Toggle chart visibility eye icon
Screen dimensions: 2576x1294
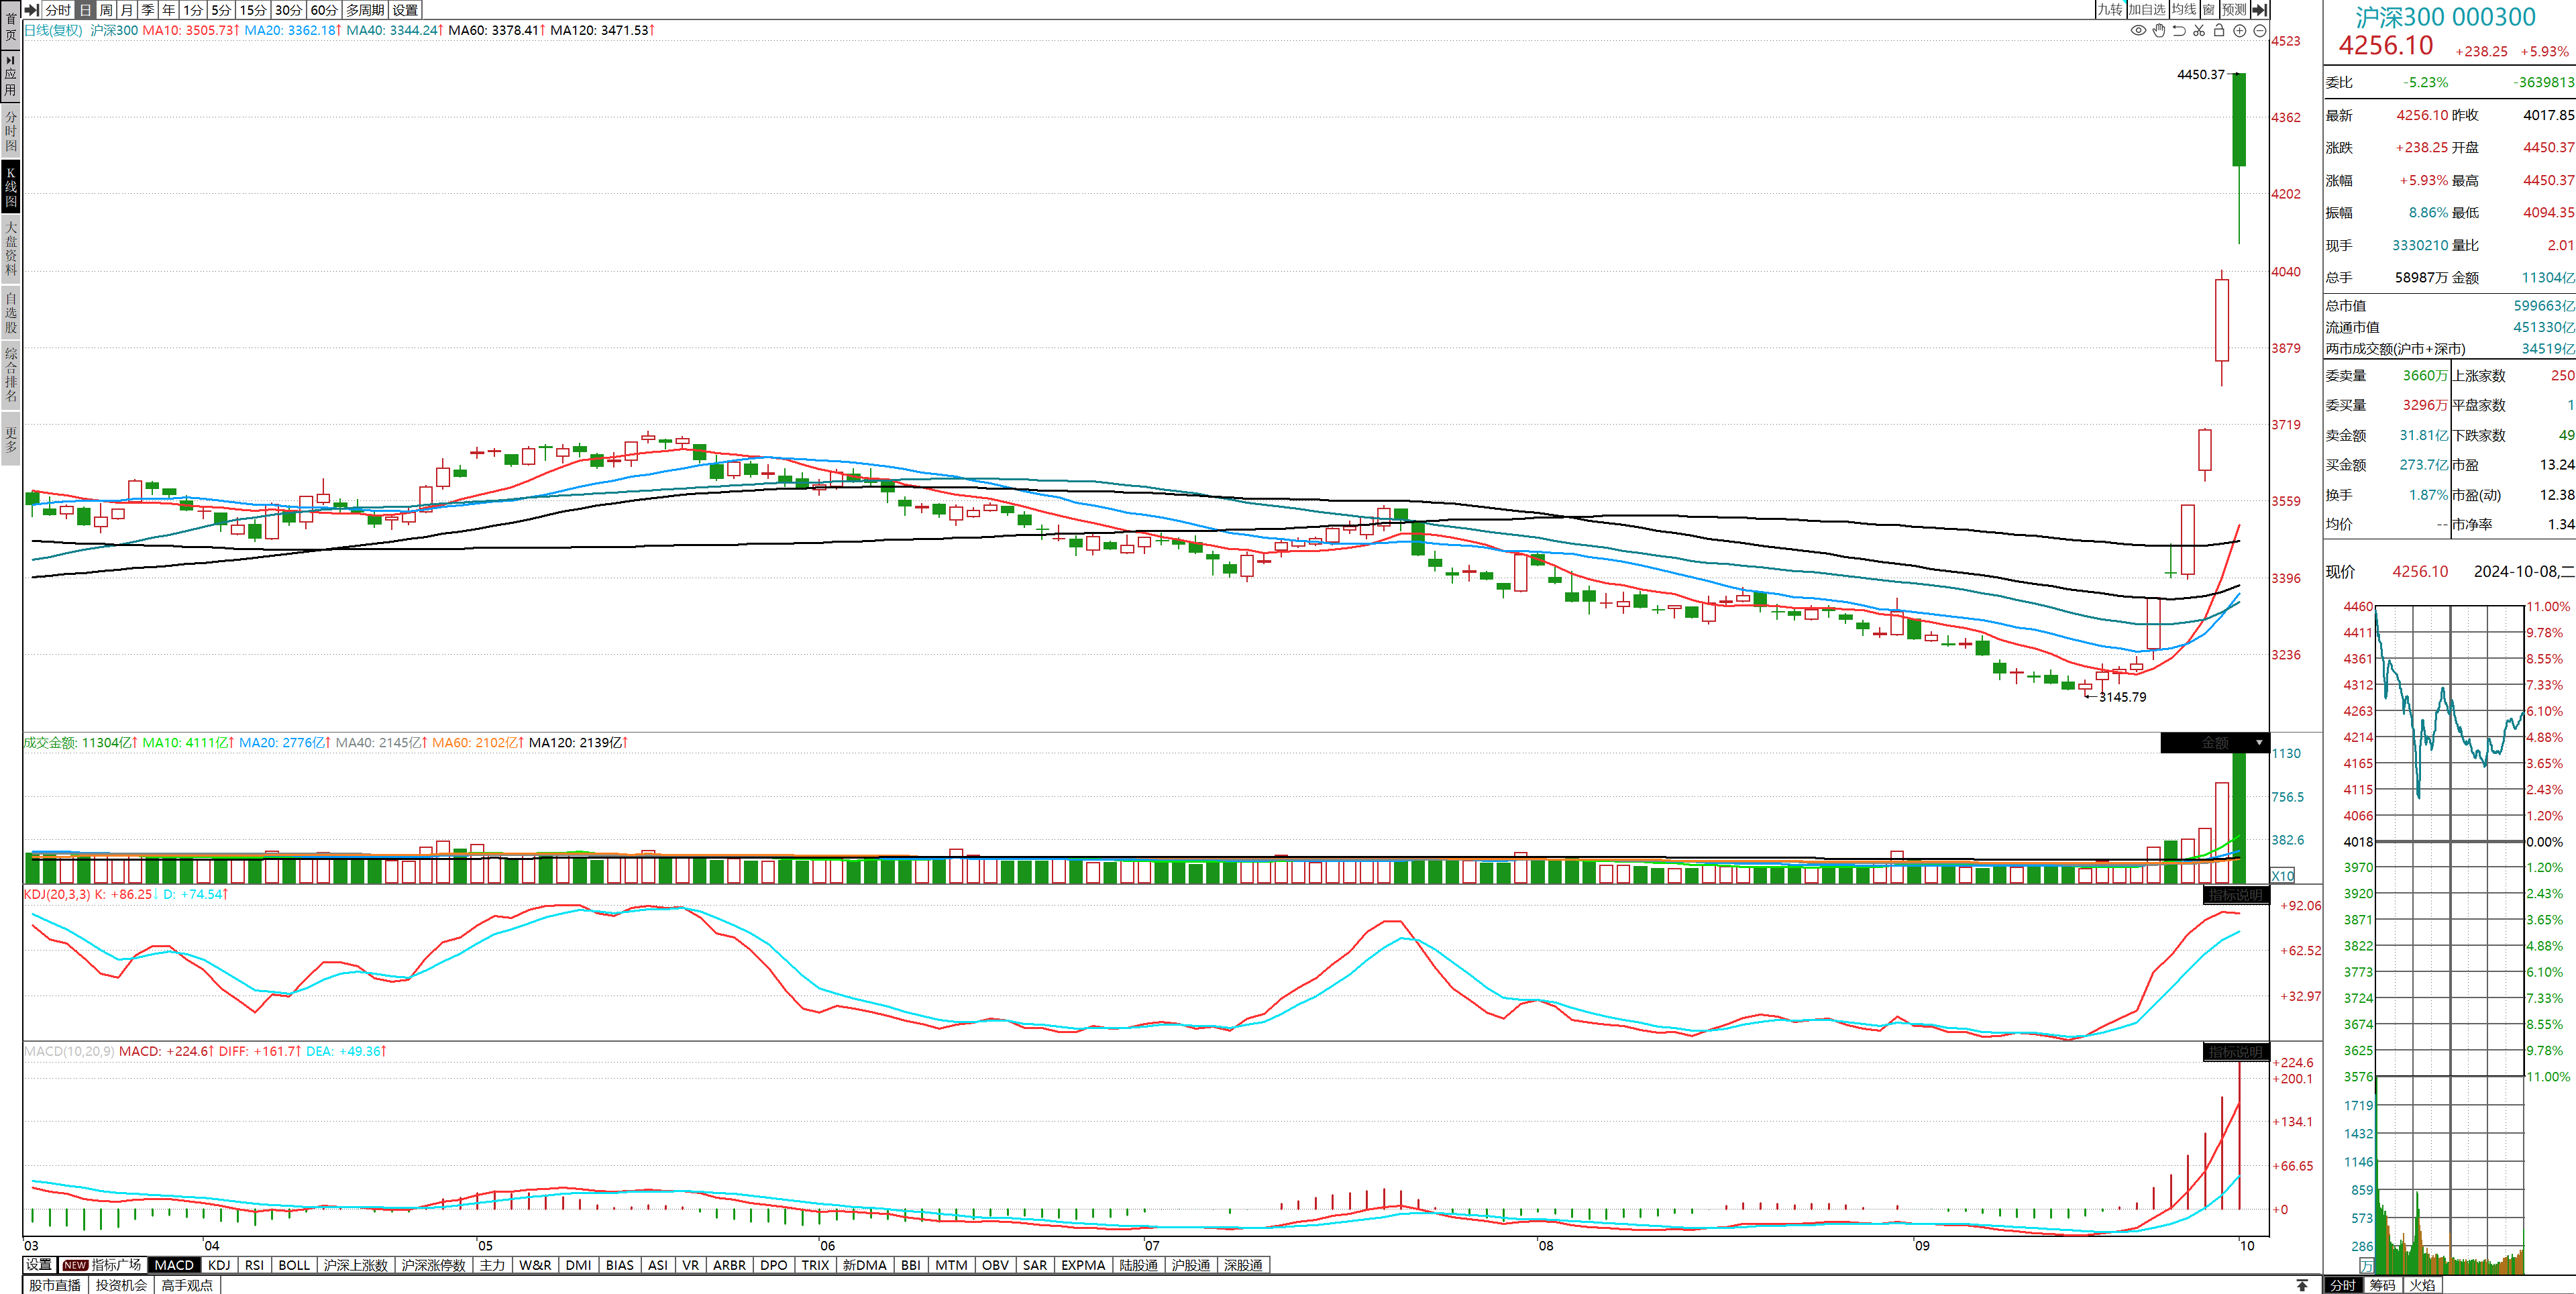coord(2138,30)
